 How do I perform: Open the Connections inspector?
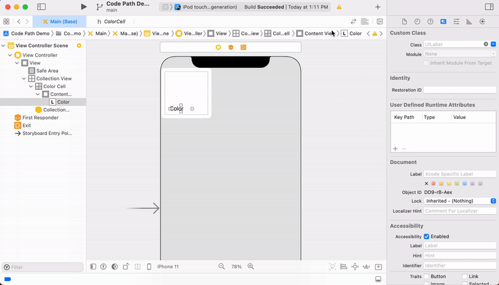482,22
